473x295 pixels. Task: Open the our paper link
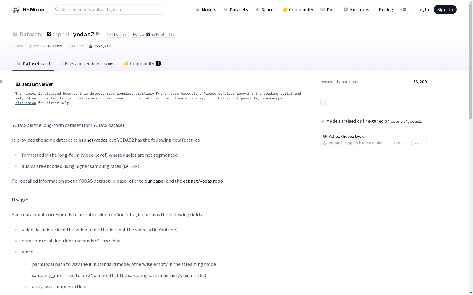(x=155, y=181)
